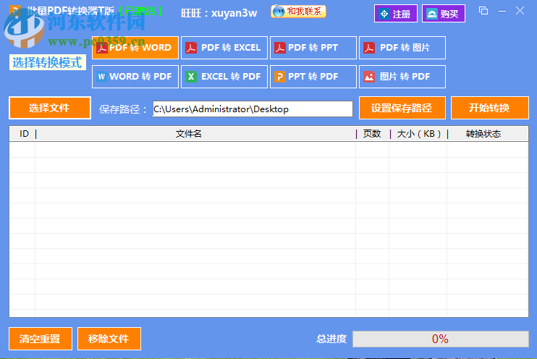Click 清空重置 to reset the list
This screenshot has width=537, height=359.
click(x=41, y=339)
